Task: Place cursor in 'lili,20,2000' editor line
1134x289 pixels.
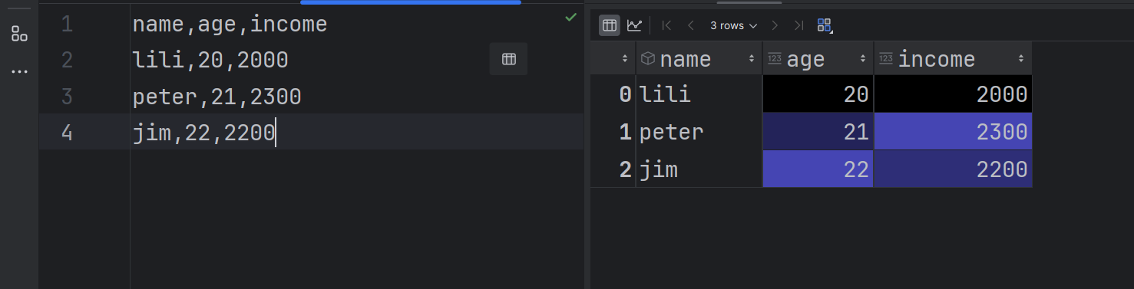Action: [x=210, y=60]
